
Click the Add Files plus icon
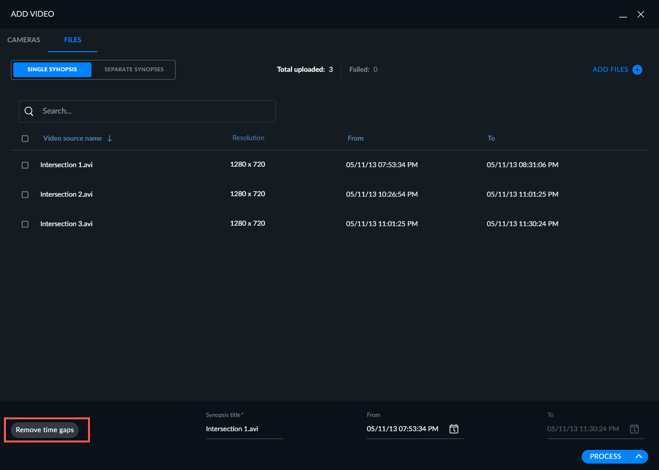(x=637, y=70)
